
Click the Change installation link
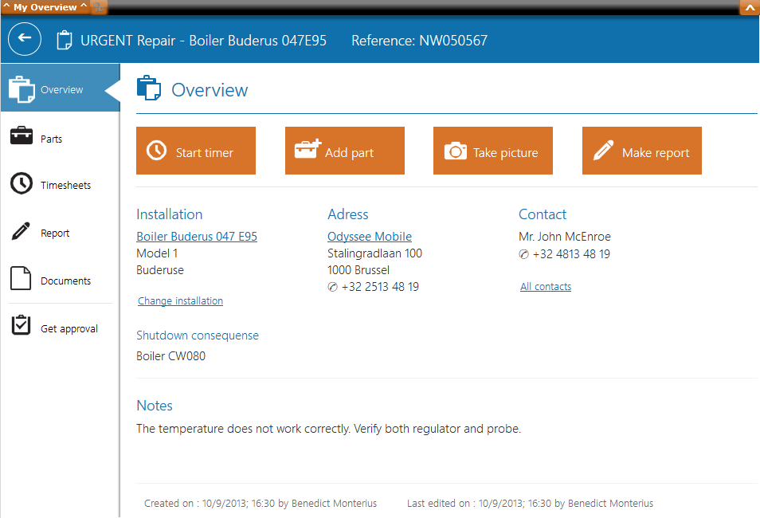pyautogui.click(x=180, y=301)
